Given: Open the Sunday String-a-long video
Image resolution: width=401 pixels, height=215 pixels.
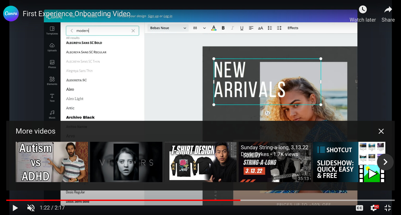Looking at the screenshot, I should point(275,162).
